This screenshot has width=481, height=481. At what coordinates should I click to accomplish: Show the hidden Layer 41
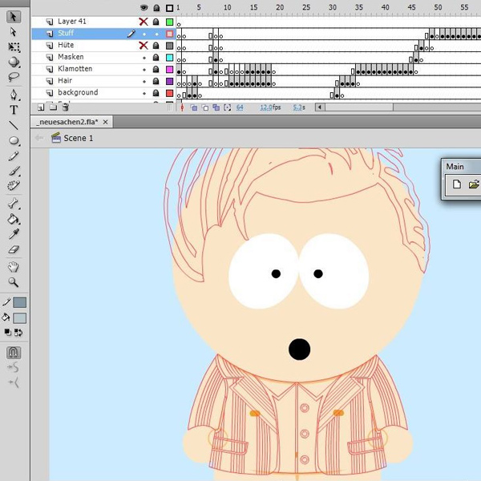143,22
